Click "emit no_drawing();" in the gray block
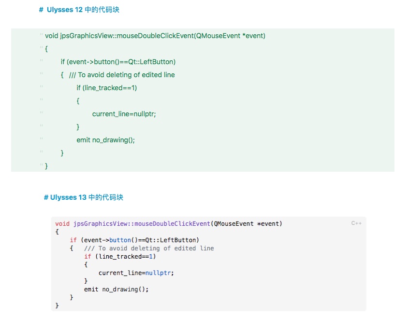This screenshot has width=409, height=317. tap(116, 289)
